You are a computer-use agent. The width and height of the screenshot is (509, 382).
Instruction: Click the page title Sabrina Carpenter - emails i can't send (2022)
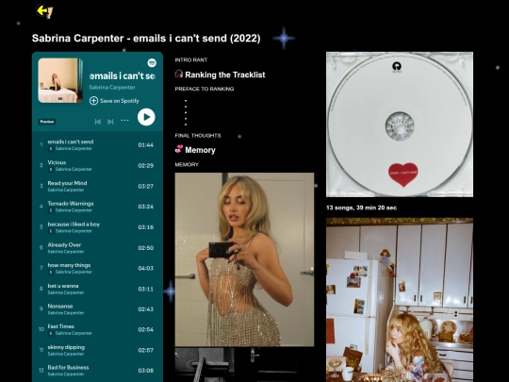146,39
